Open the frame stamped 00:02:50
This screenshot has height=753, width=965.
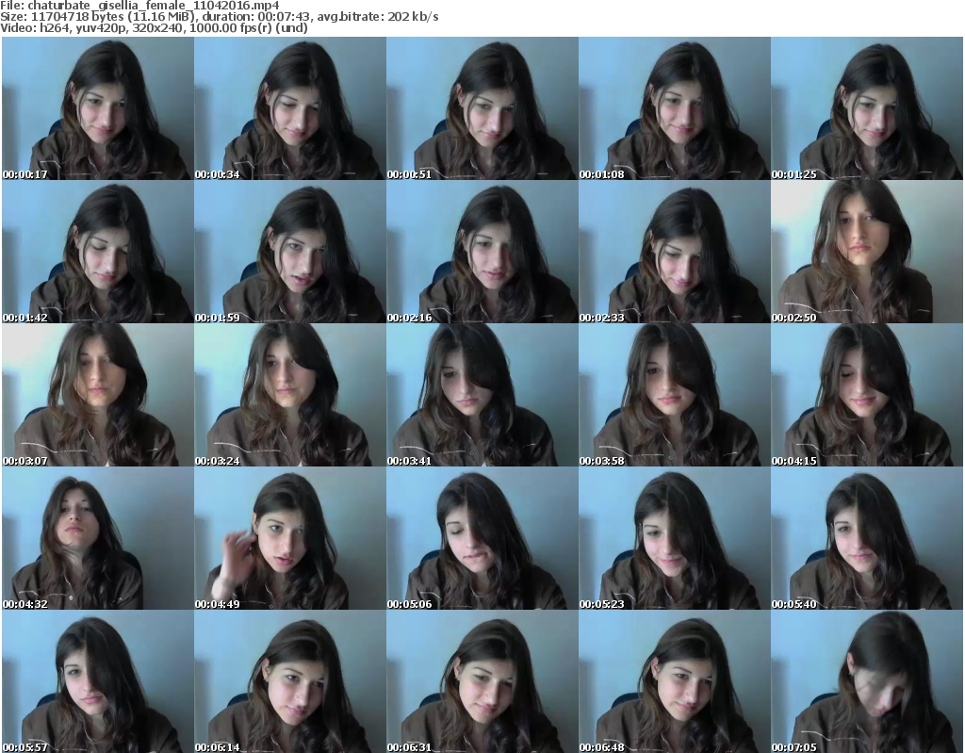coord(867,252)
